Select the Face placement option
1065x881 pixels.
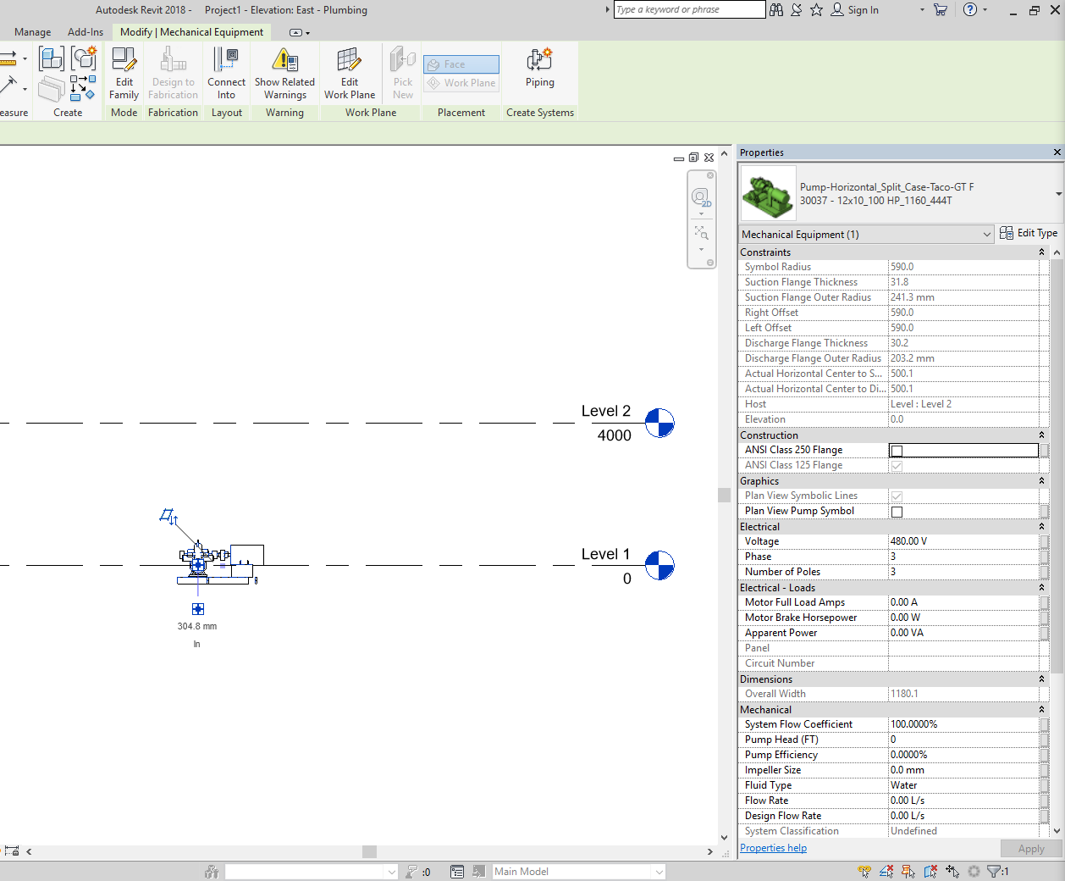pyautogui.click(x=461, y=64)
